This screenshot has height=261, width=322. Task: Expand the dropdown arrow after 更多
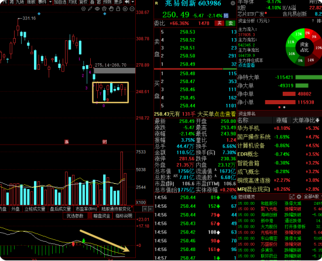pos(133,2)
